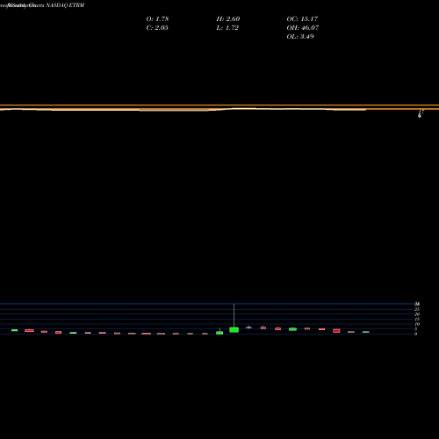Click the '0' price axis label
The width and height of the screenshot is (439, 439).
coord(415,334)
